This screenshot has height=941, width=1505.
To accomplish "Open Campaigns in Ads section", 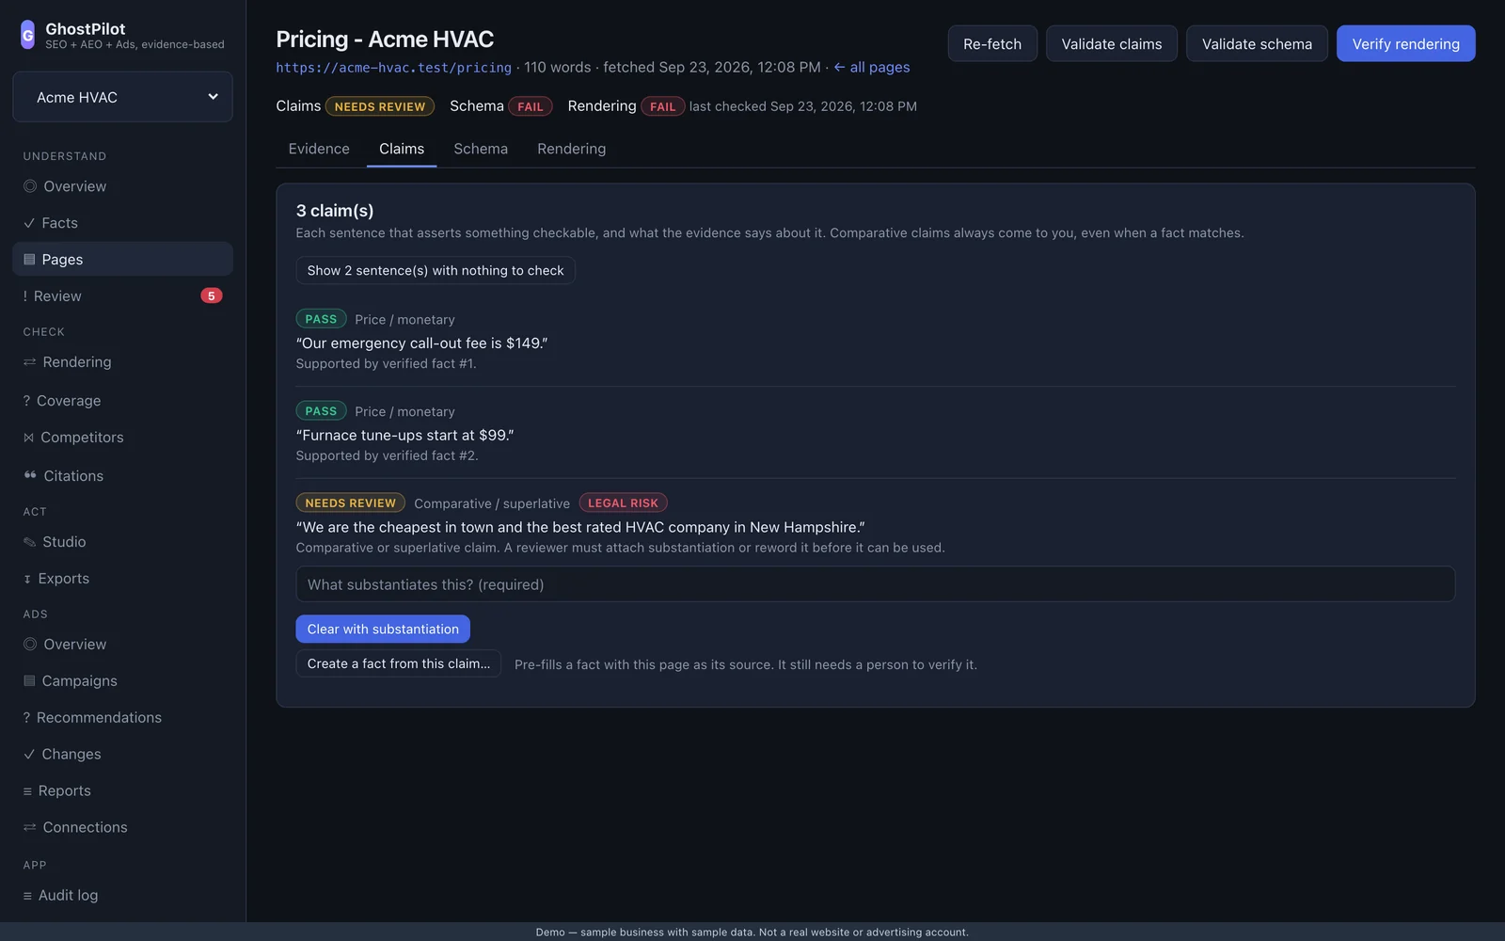I will click(x=122, y=681).
